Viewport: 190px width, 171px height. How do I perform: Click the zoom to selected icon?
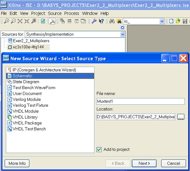(27, 21)
